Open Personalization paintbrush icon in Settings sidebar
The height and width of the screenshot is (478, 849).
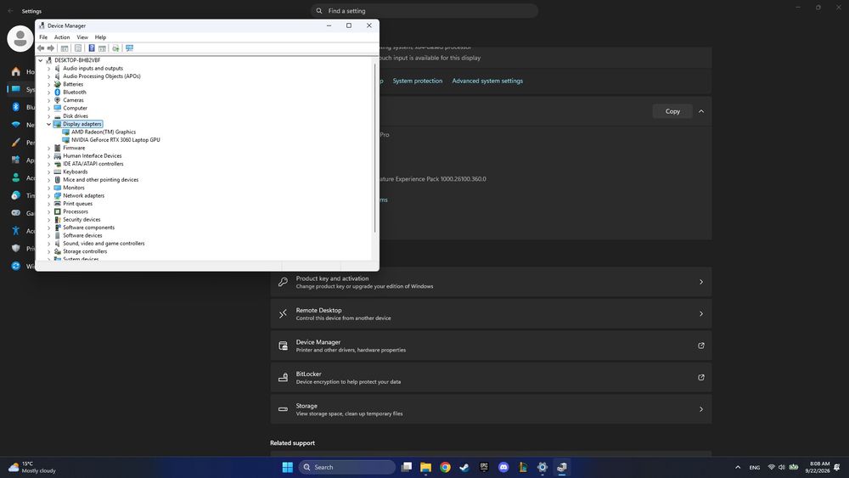click(x=15, y=143)
